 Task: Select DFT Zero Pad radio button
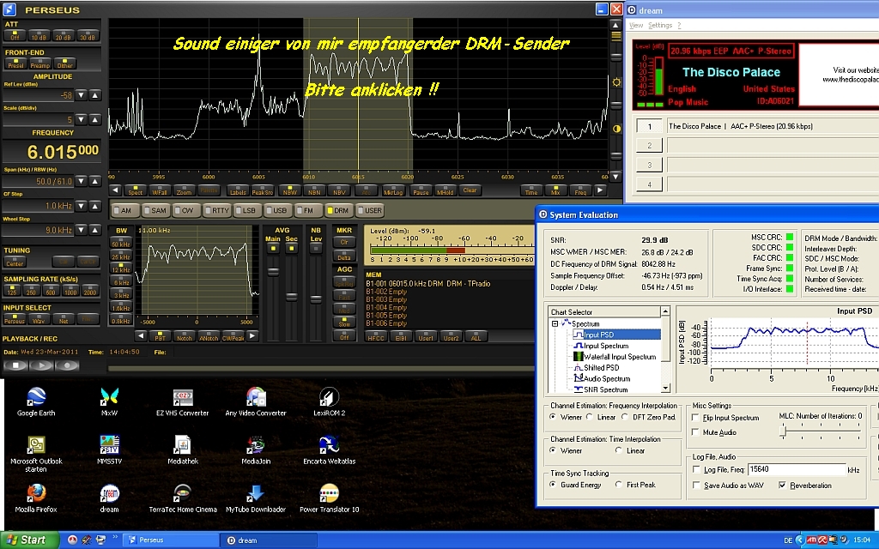pyautogui.click(x=625, y=417)
